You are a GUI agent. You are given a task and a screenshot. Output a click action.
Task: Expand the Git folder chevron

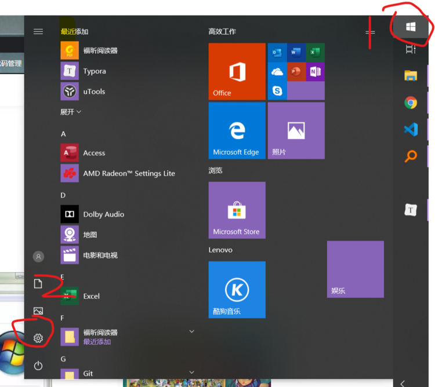click(191, 372)
